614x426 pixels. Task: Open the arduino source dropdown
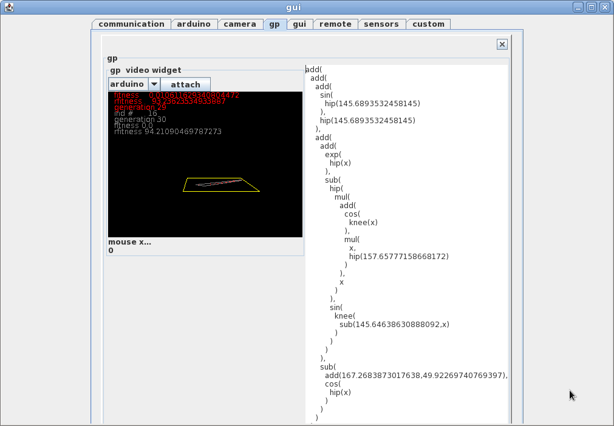[154, 84]
